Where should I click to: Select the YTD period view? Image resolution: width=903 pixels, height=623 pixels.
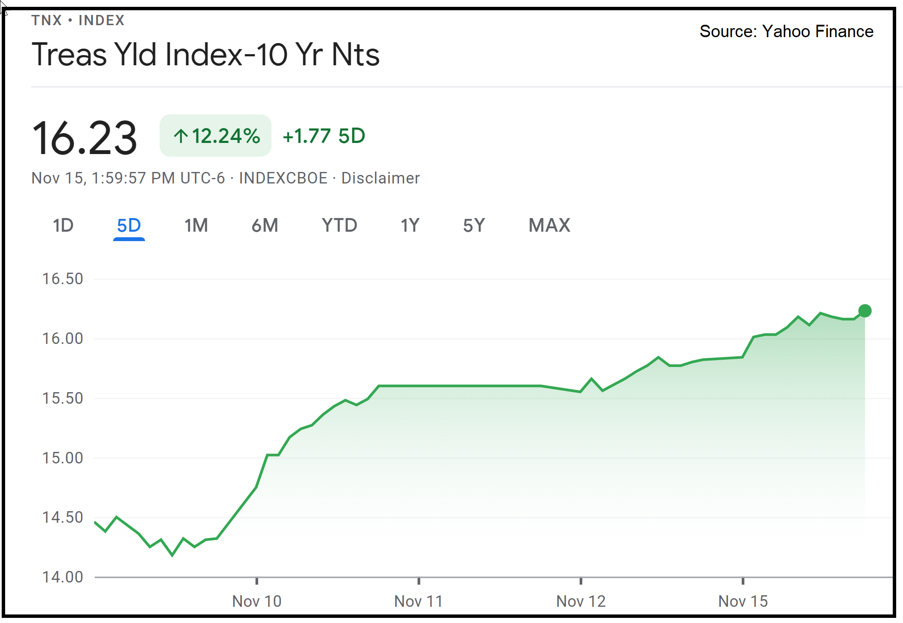point(339,225)
